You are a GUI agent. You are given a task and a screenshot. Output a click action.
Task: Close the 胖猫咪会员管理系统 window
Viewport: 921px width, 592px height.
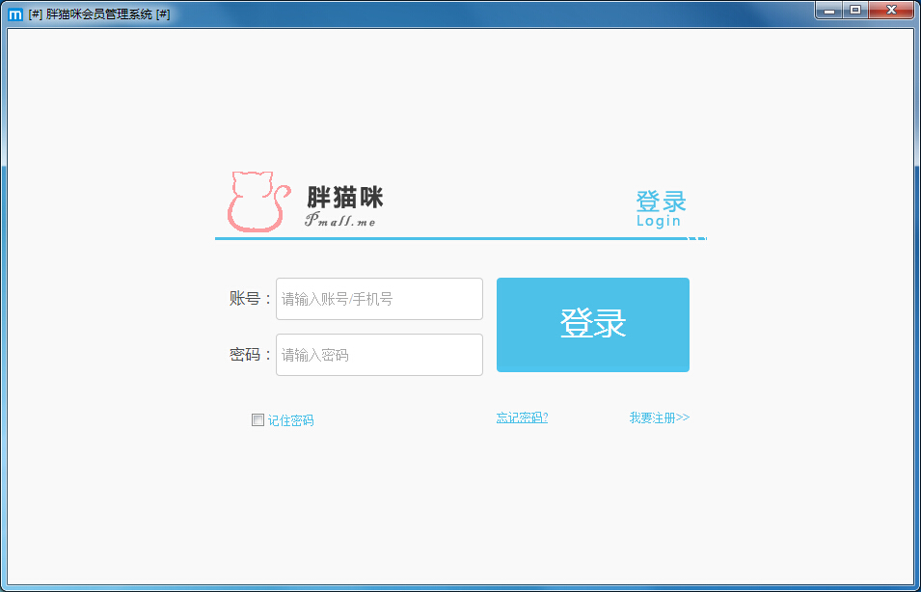pos(889,10)
